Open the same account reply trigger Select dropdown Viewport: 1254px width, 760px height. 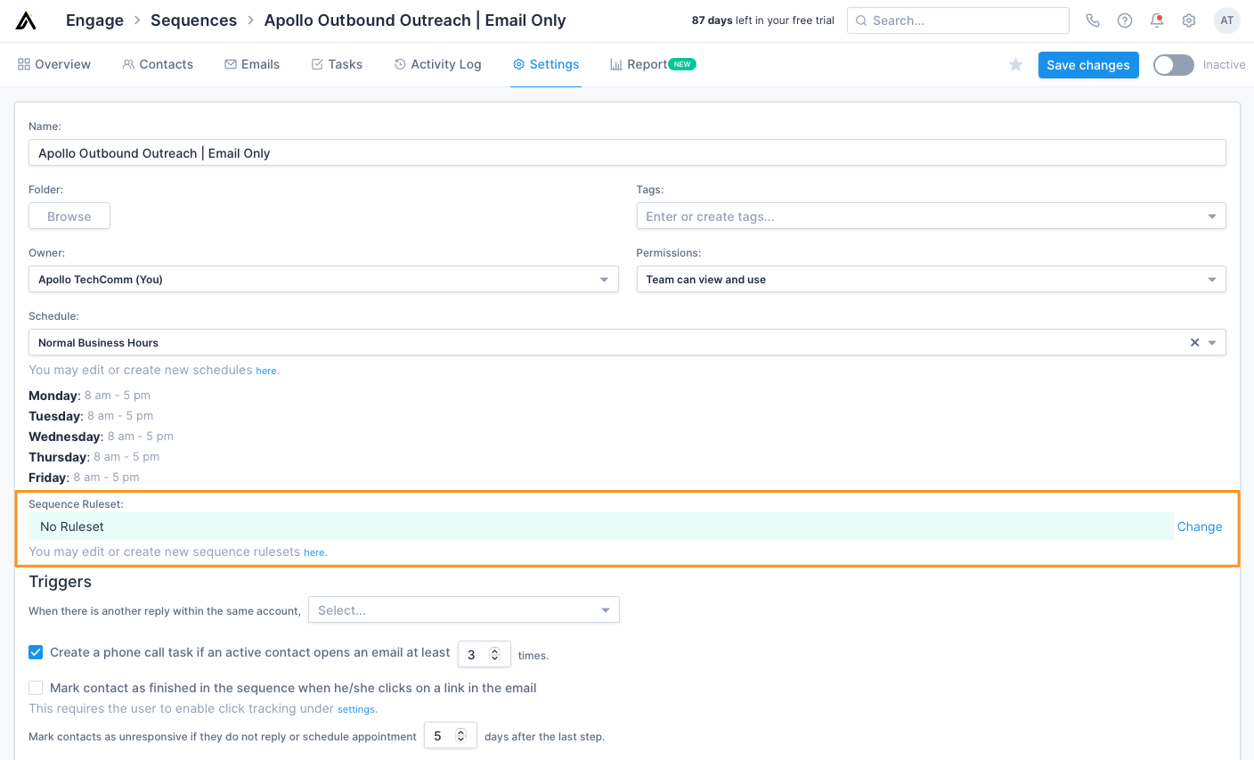point(464,610)
